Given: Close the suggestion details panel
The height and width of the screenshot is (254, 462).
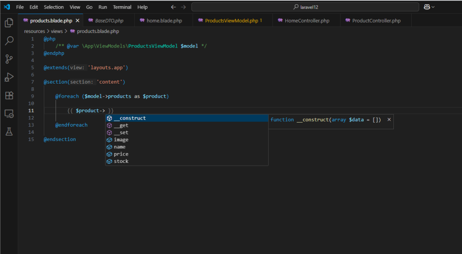Looking at the screenshot, I should 389,120.
